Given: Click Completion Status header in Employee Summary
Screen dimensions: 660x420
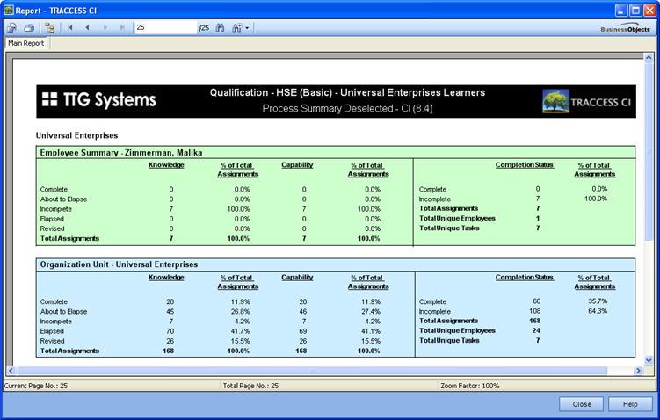Looking at the screenshot, I should [x=524, y=165].
